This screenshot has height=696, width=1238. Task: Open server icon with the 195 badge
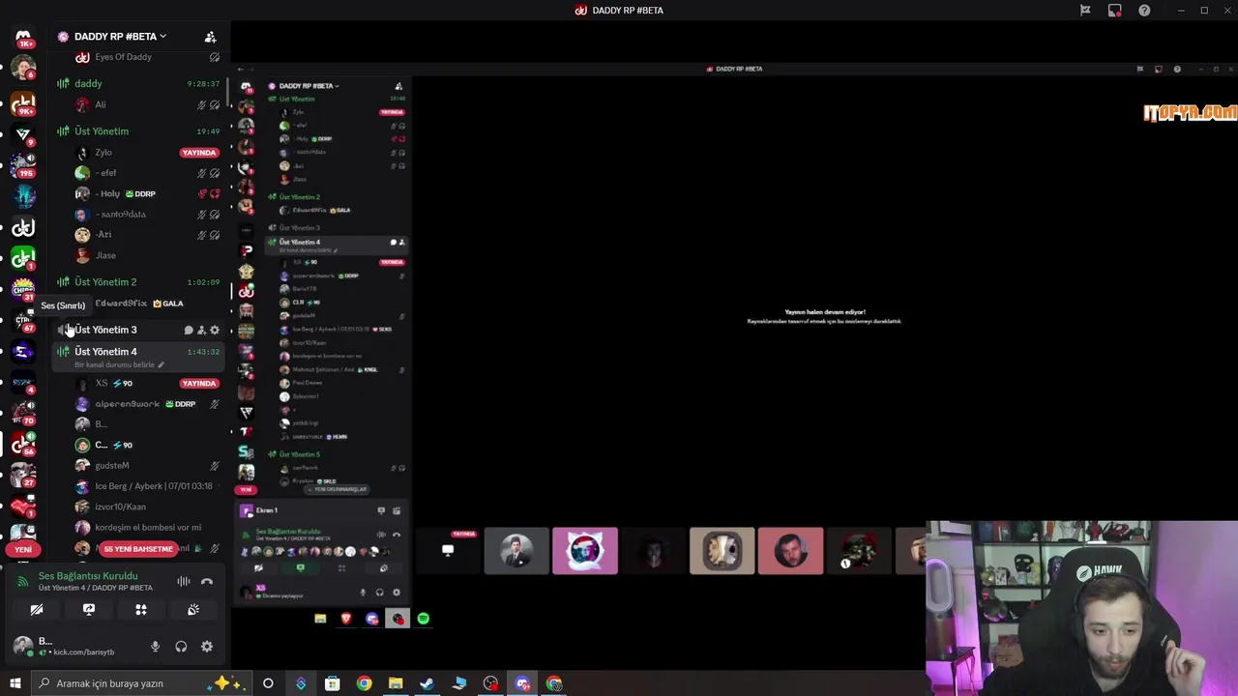coord(23,164)
